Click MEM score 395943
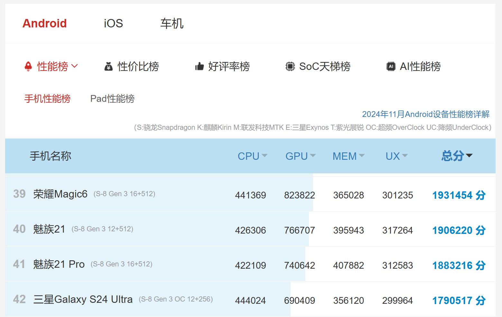The height and width of the screenshot is (317, 502). (349, 230)
